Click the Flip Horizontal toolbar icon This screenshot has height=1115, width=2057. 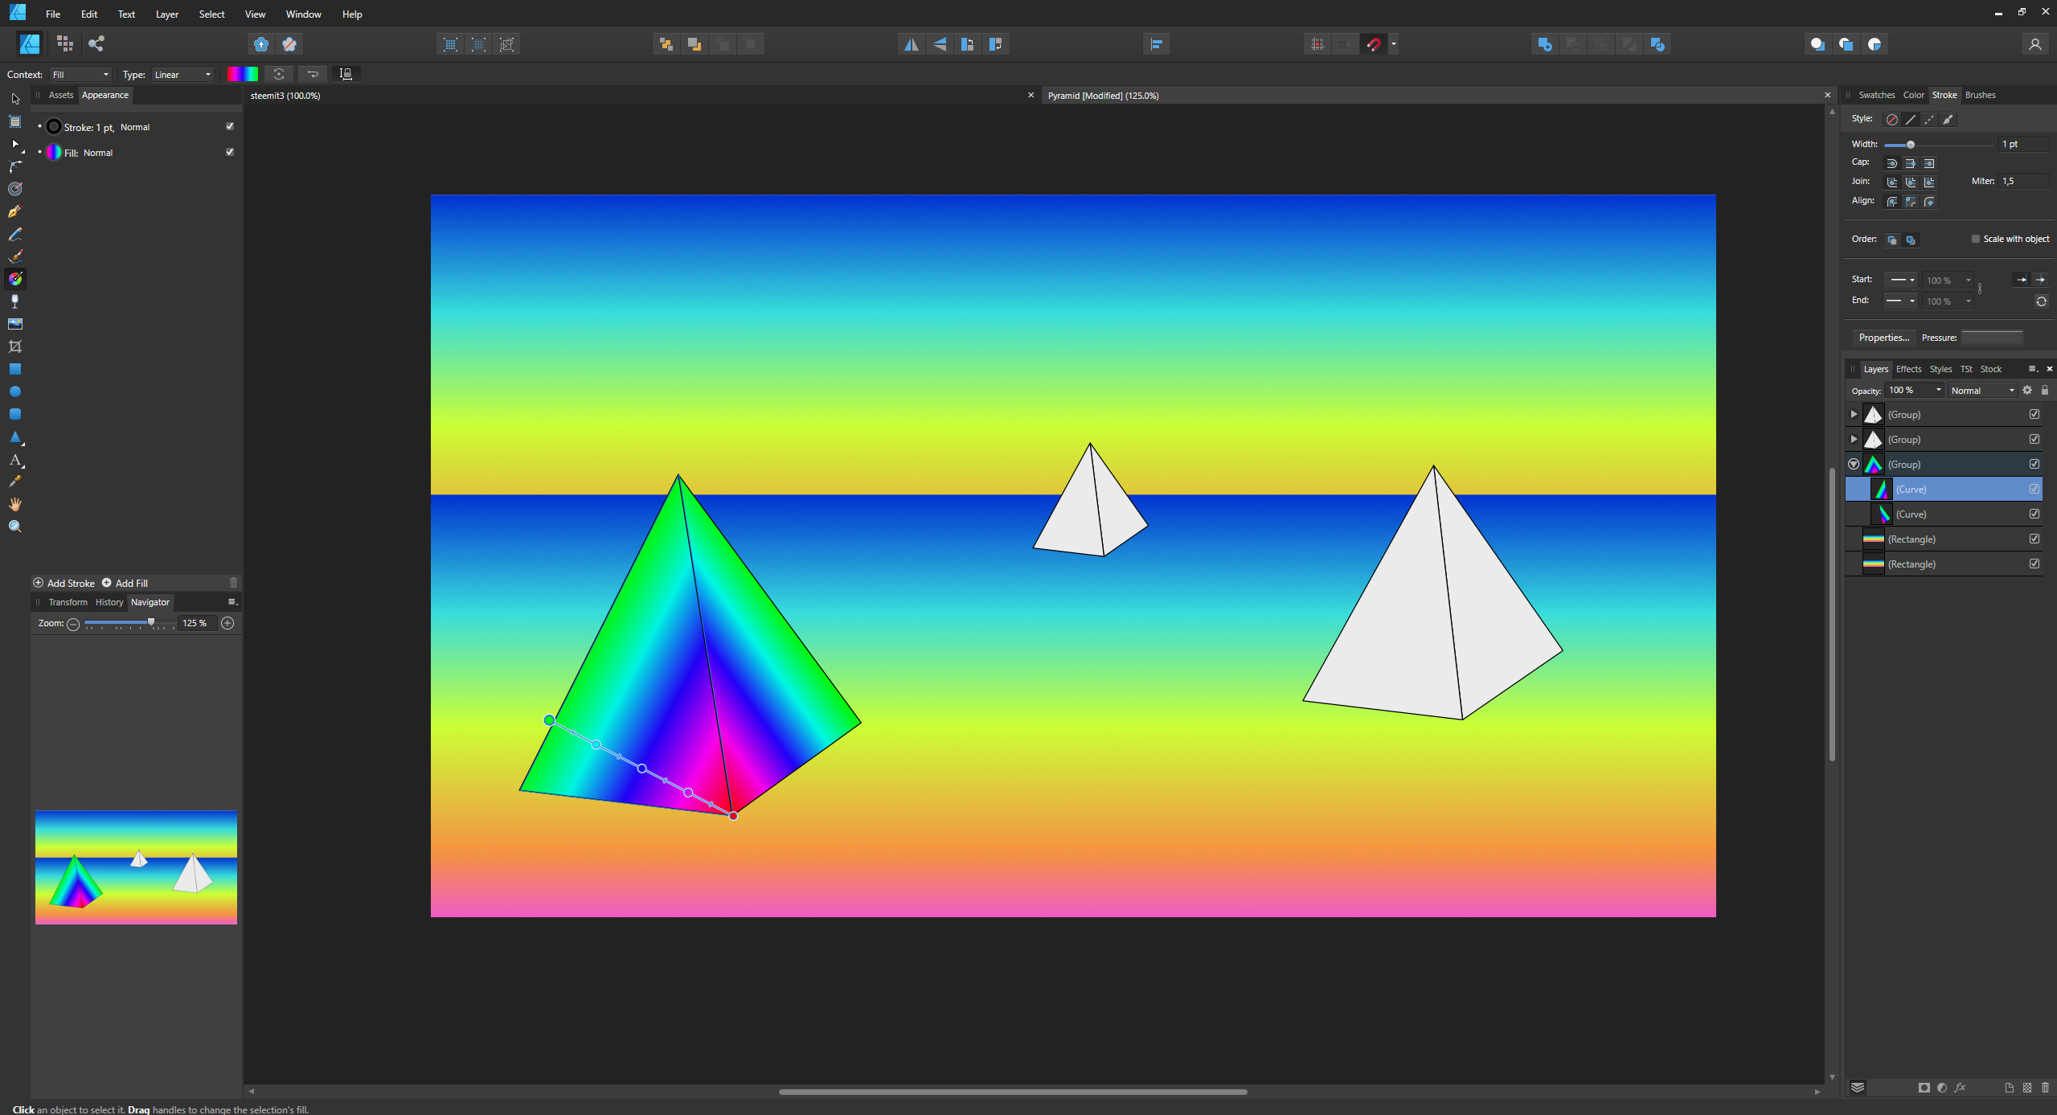pos(911,44)
